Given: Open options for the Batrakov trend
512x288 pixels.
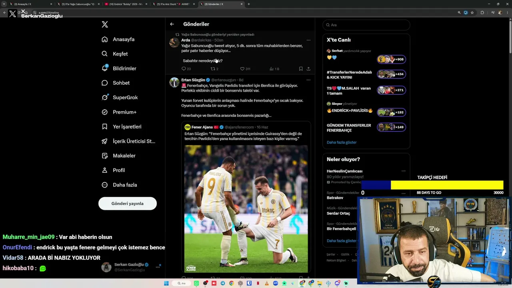Looking at the screenshot, I should (x=403, y=193).
